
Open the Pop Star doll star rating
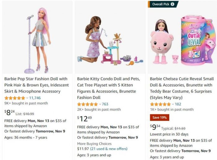(15, 98)
